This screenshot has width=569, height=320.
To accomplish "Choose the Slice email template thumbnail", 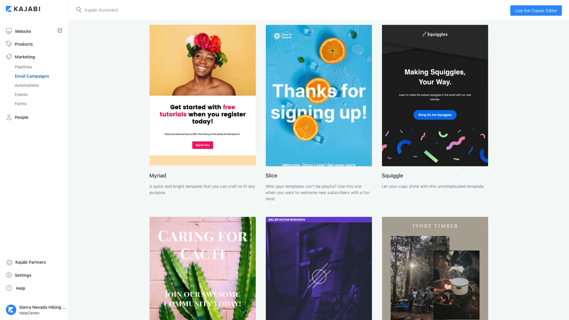I will pos(319,95).
